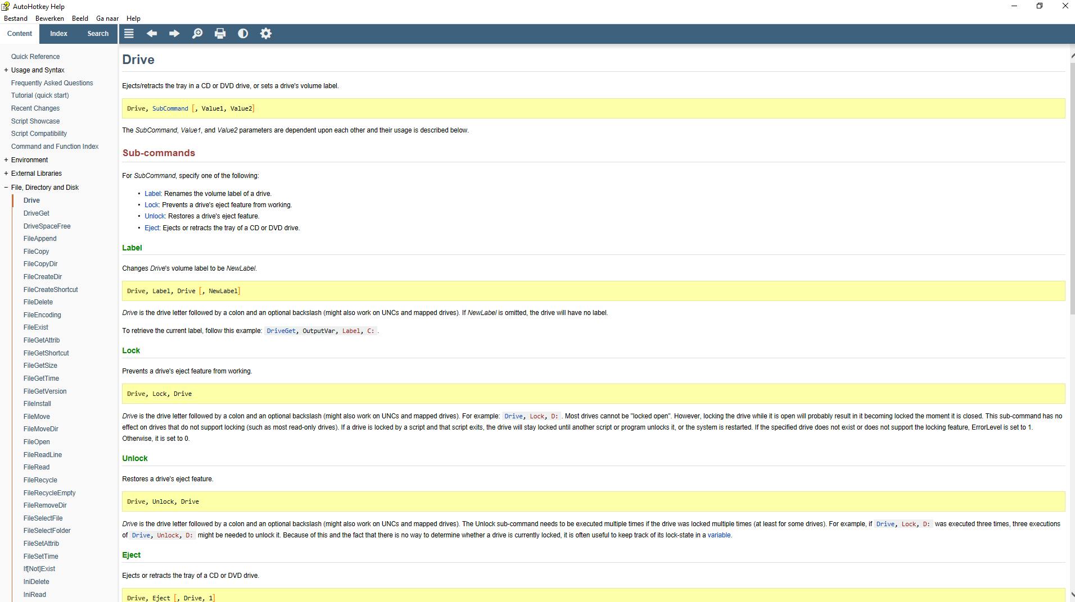Expand the Environment section

pos(6,160)
